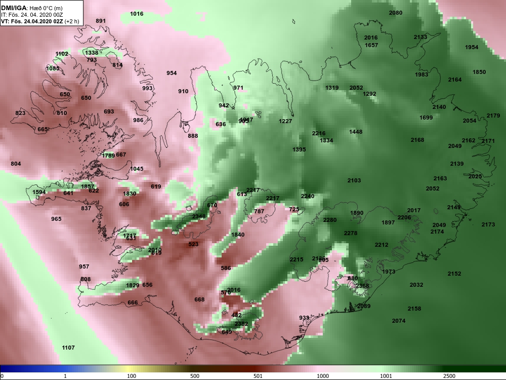Click the 1789 height value
This screenshot has width=506, height=380.
click(108, 156)
